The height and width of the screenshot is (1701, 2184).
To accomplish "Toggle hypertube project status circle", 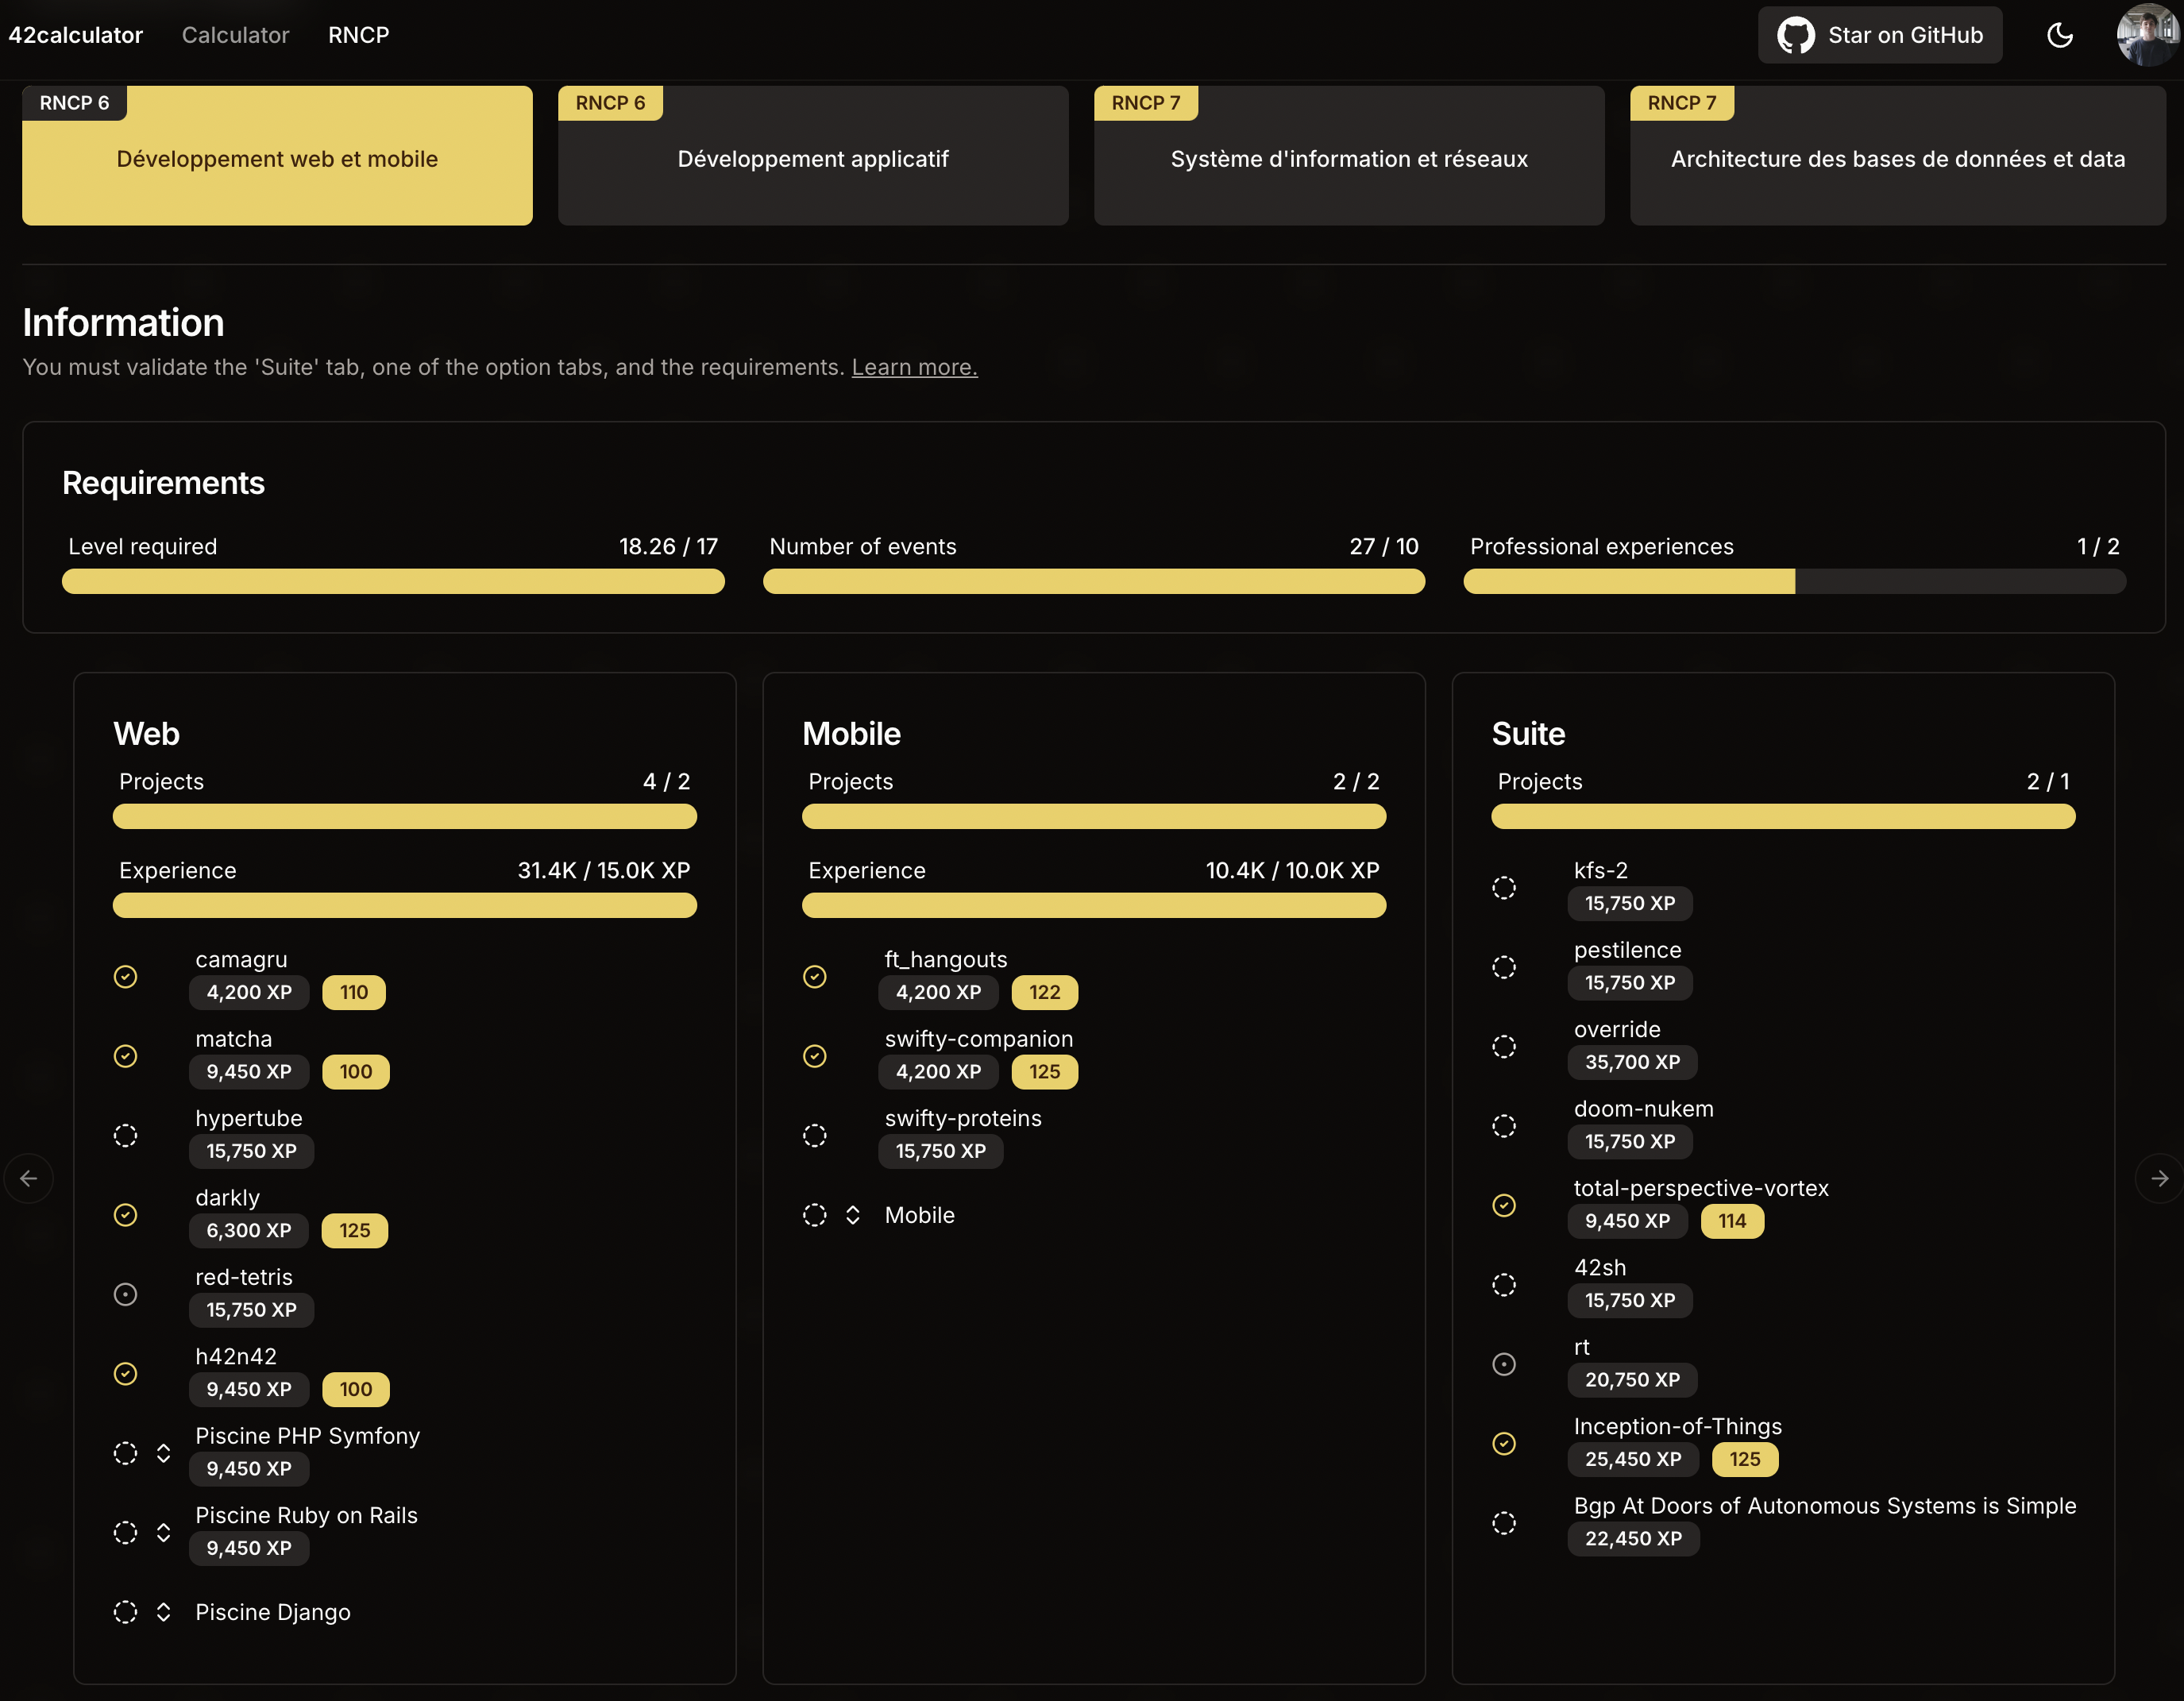I will (x=125, y=1136).
